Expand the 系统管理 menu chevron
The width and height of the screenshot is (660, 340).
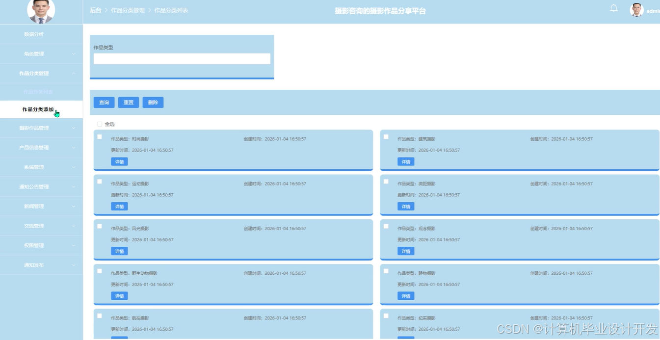pos(74,167)
